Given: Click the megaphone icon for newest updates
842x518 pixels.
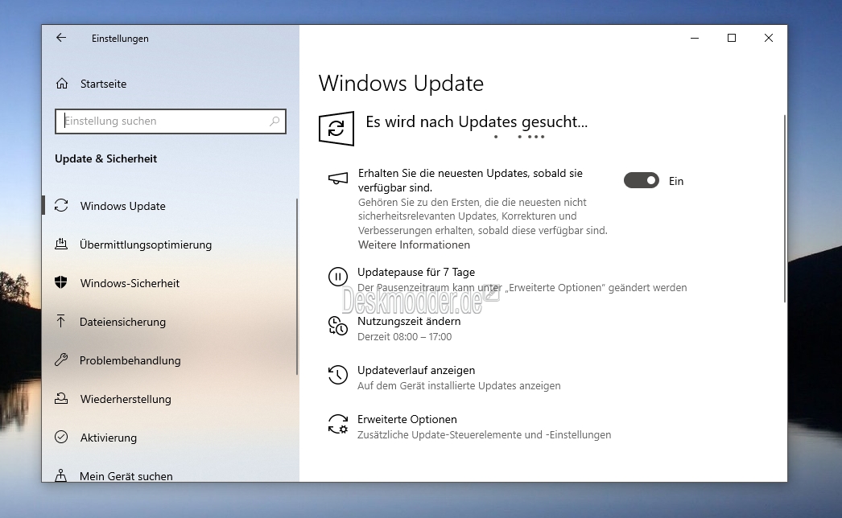Looking at the screenshot, I should [x=338, y=179].
